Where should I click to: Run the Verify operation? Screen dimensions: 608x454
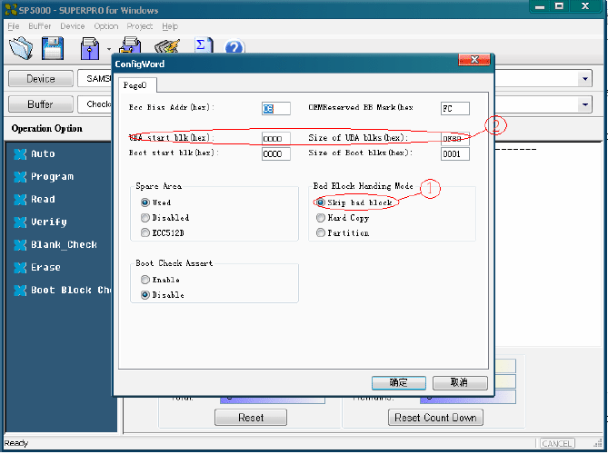point(40,222)
